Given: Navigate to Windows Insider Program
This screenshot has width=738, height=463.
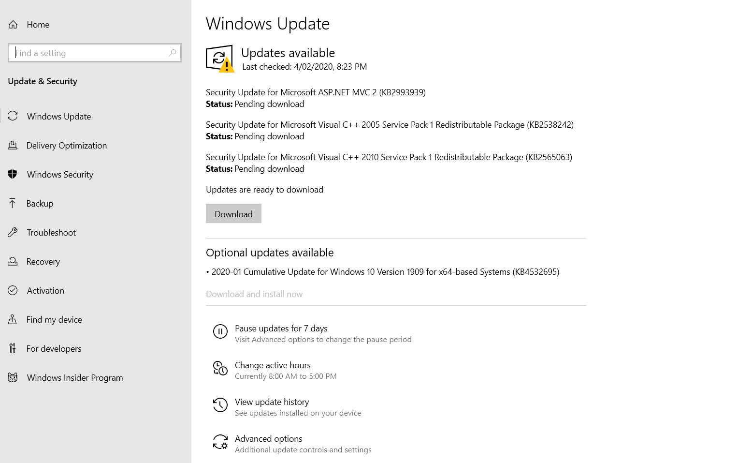Looking at the screenshot, I should (75, 378).
